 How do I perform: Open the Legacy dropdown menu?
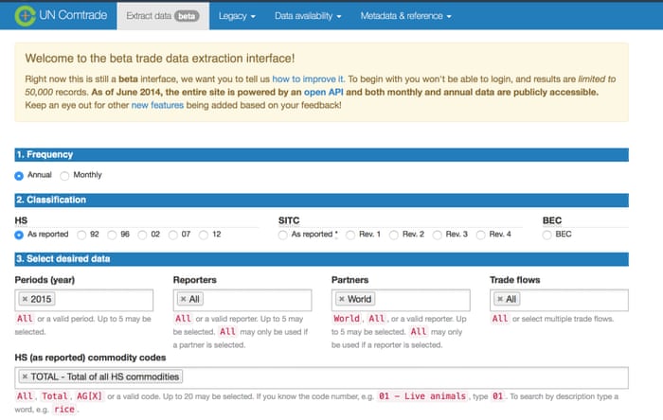237,16
